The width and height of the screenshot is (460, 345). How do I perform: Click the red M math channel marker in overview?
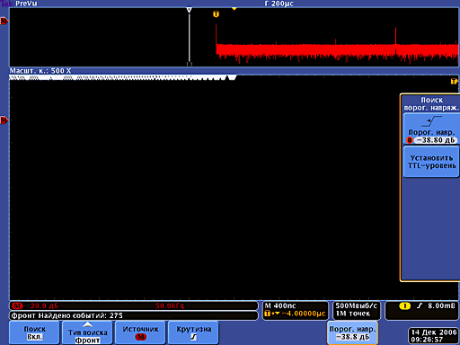[x=4, y=22]
